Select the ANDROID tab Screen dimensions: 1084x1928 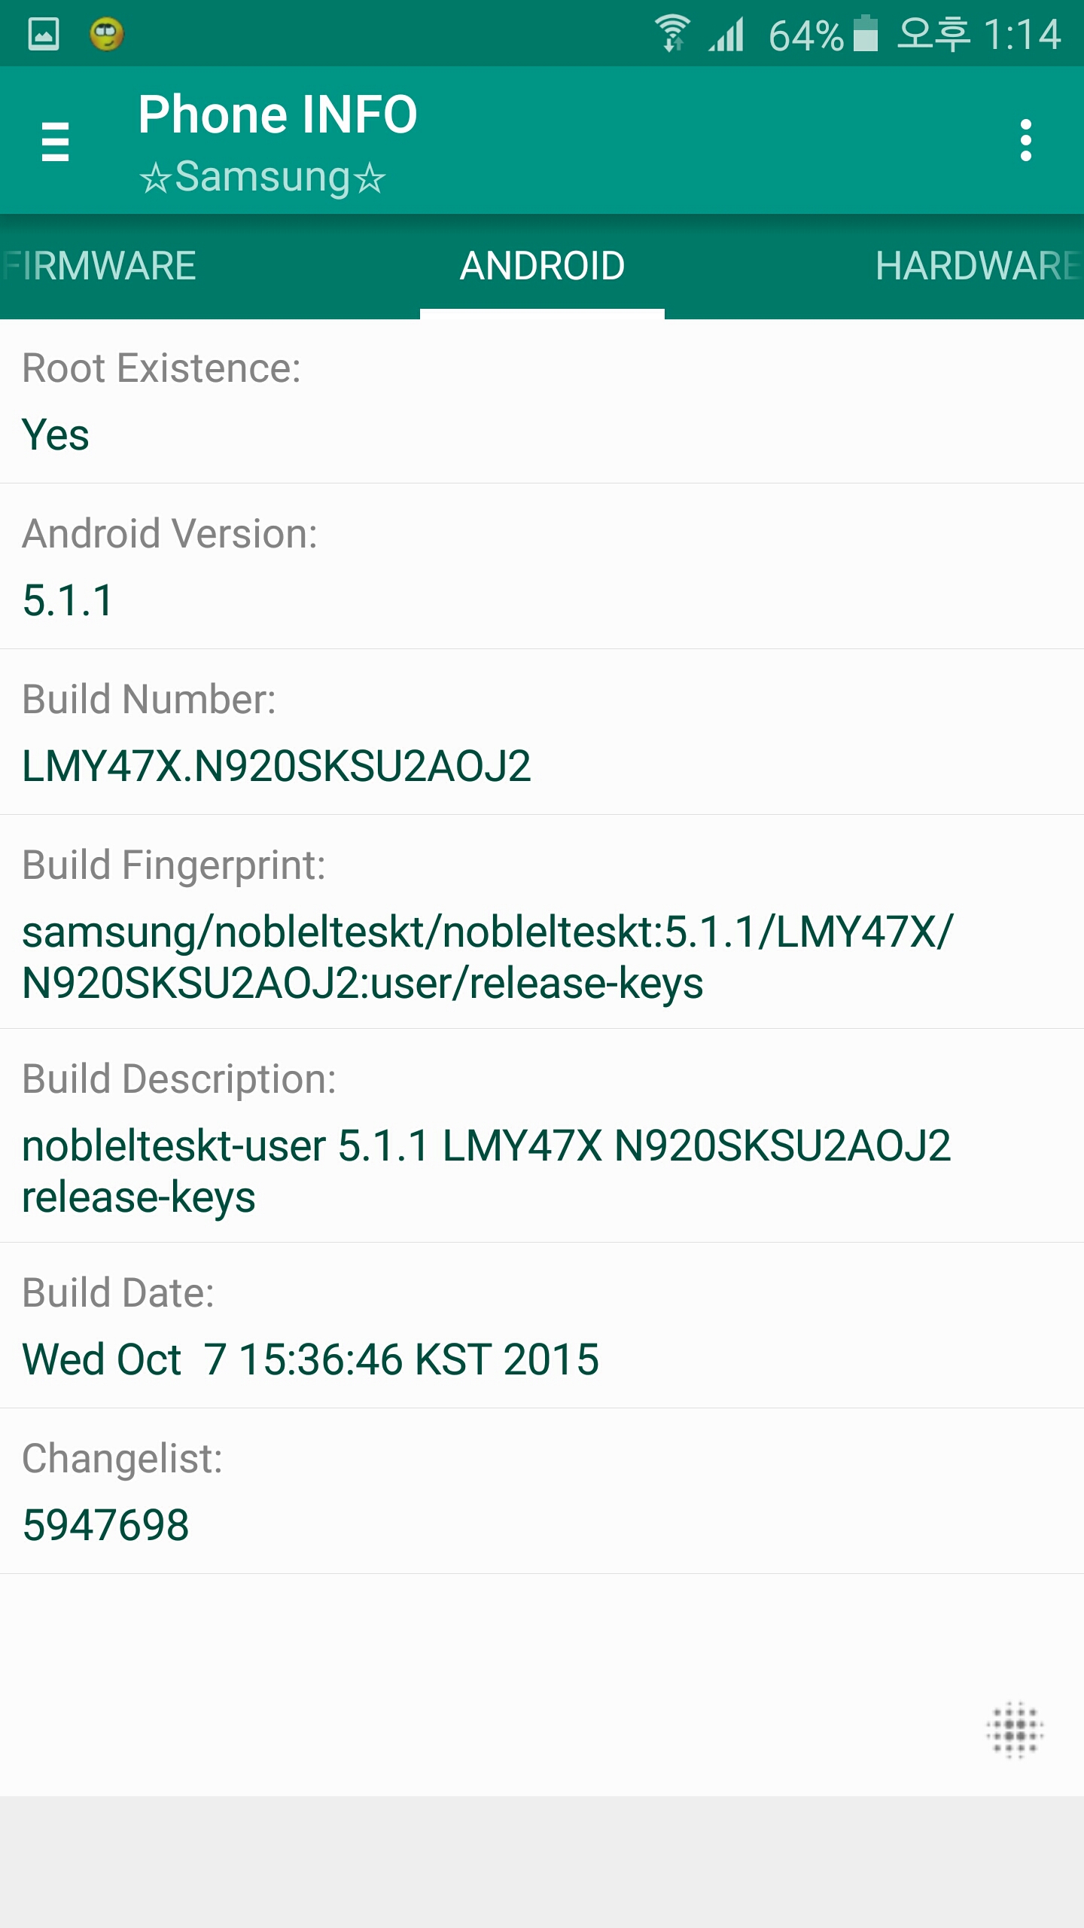[542, 266]
